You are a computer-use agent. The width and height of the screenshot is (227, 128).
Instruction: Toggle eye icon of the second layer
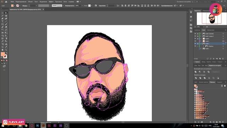(x=195, y=36)
